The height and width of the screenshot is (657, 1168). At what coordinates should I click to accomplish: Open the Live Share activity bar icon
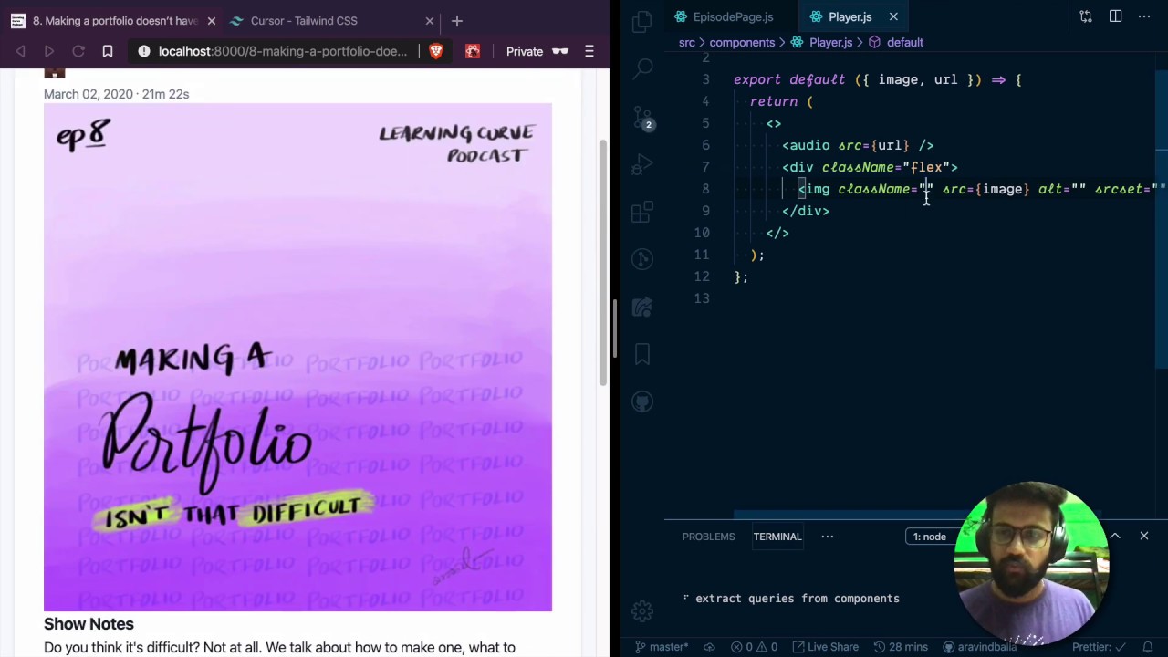tap(642, 308)
